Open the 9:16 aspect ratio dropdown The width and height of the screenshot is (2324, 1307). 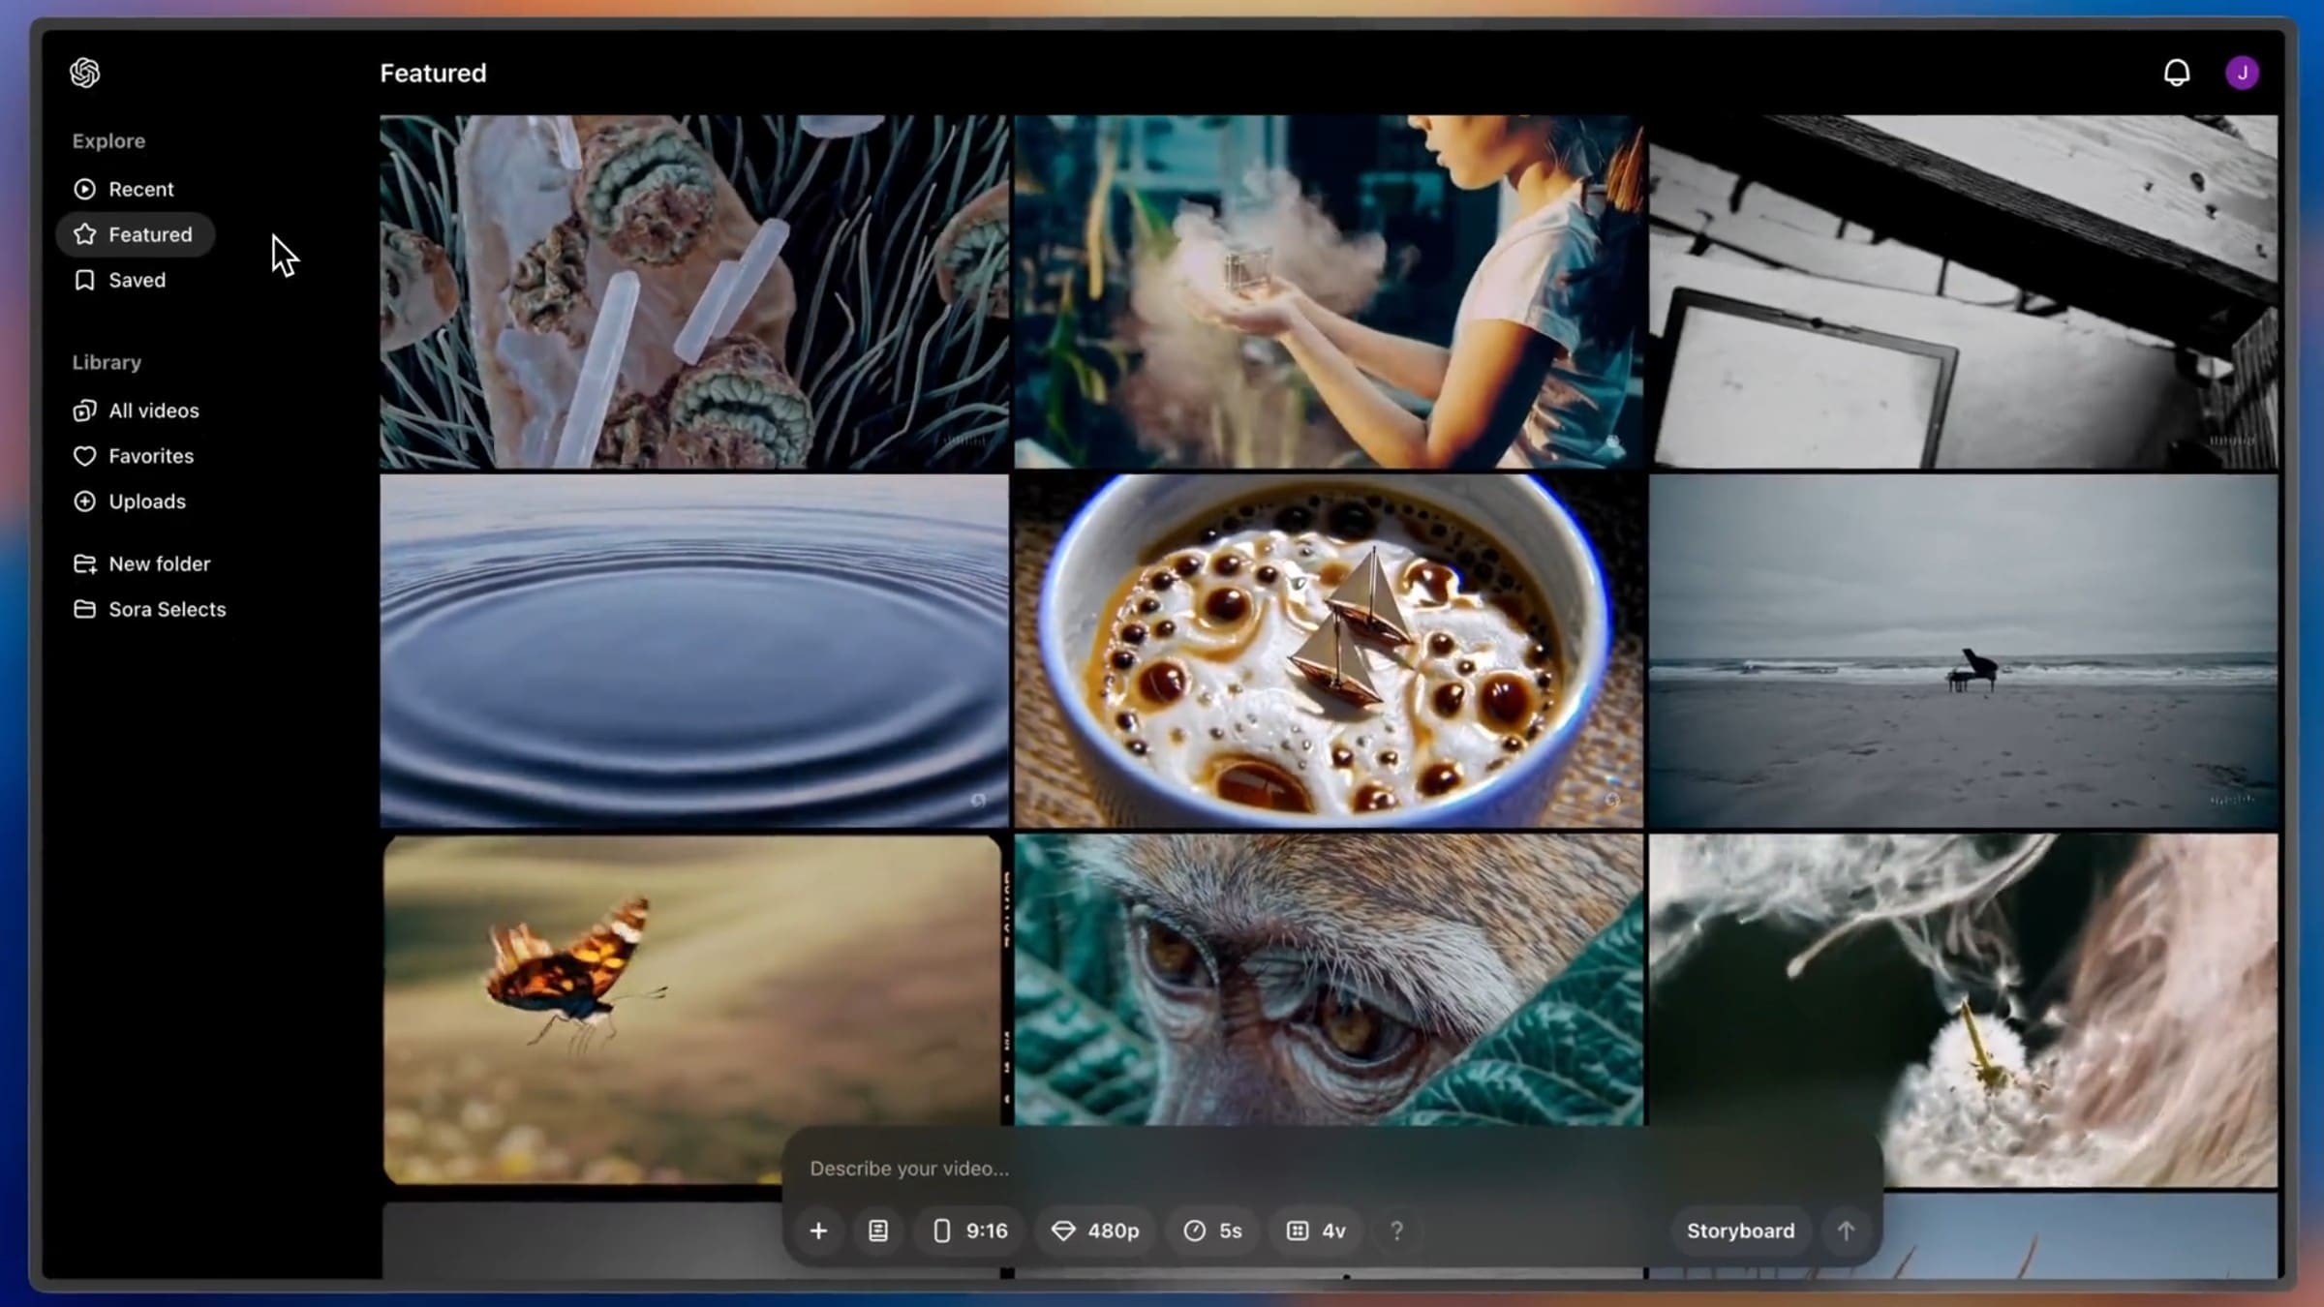[969, 1231]
